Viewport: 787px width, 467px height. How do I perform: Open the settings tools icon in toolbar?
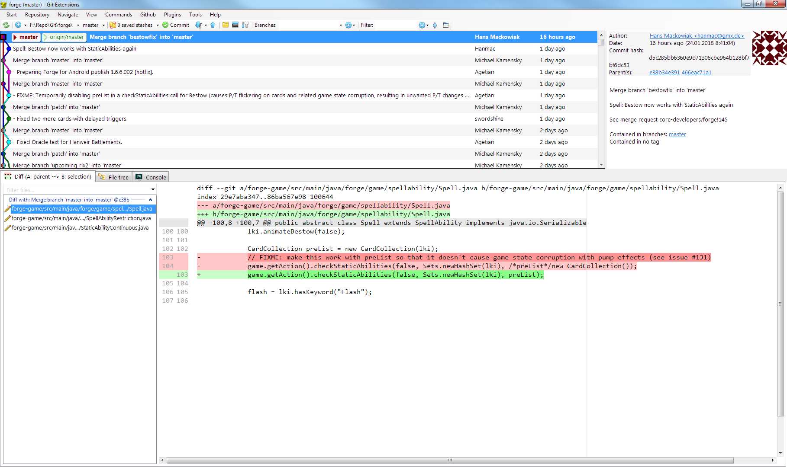(245, 25)
